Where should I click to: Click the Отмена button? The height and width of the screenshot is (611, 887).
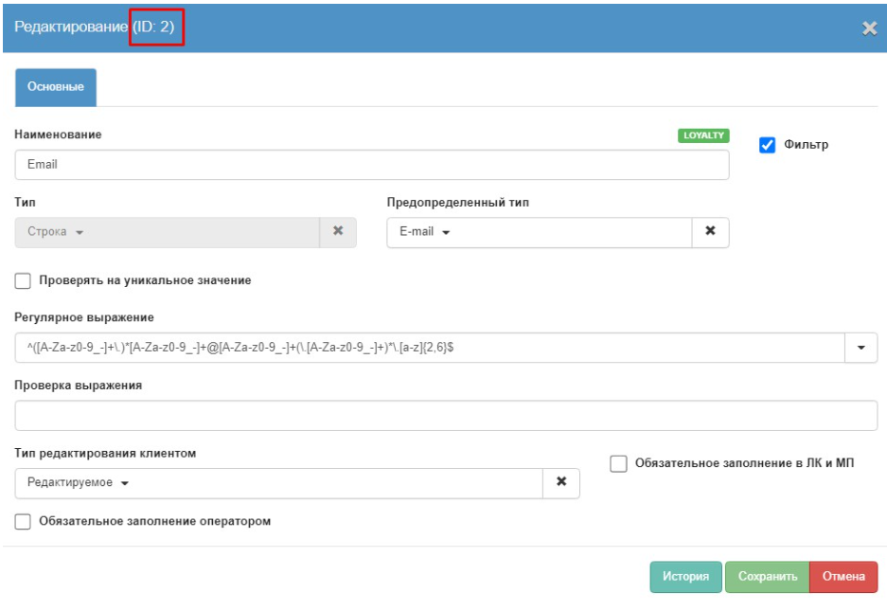(843, 577)
